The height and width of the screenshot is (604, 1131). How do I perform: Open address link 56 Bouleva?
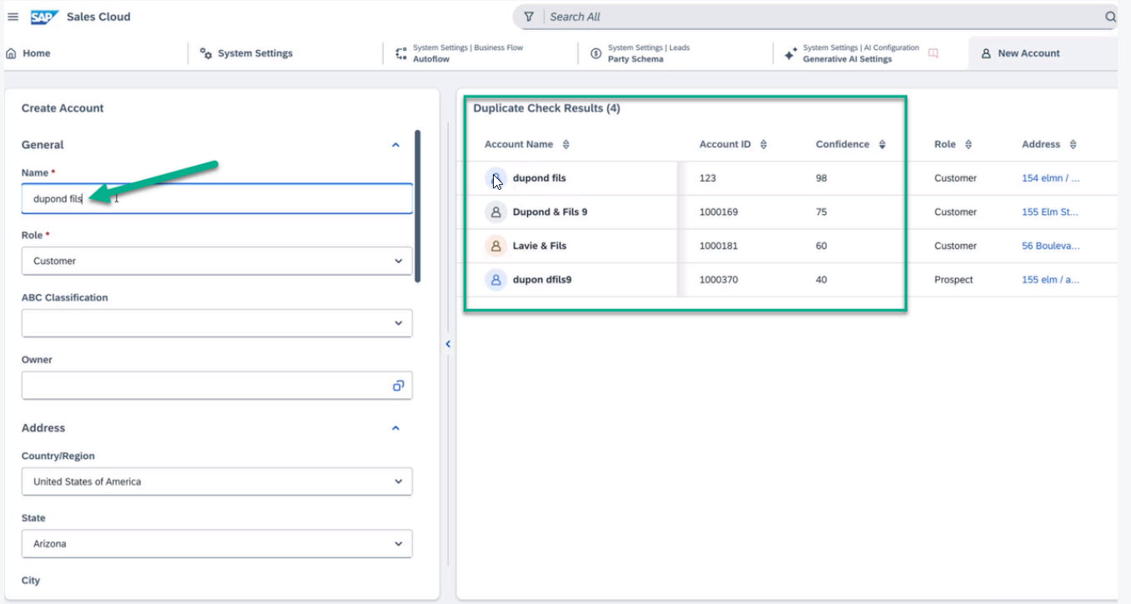(x=1051, y=246)
